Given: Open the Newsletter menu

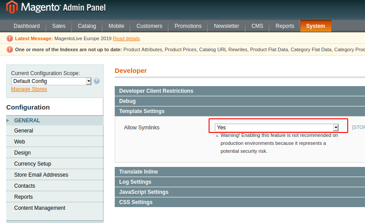Looking at the screenshot, I should tap(226, 26).
